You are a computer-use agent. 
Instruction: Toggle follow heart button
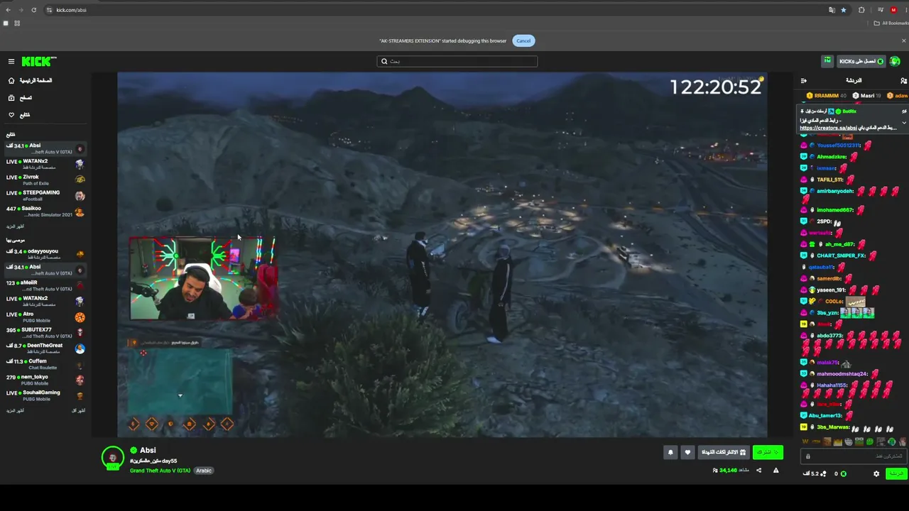tap(687, 452)
